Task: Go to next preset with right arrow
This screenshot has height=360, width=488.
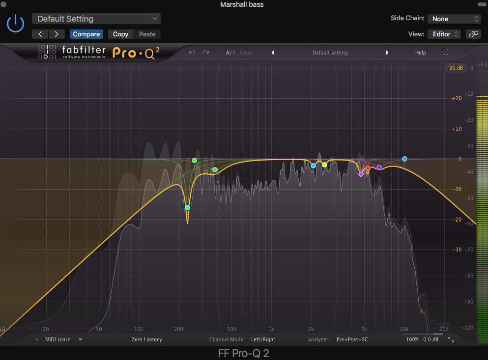Action: [x=57, y=34]
